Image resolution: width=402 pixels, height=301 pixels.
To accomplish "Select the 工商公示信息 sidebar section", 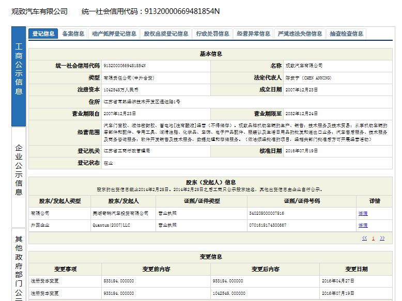I will point(19,76).
